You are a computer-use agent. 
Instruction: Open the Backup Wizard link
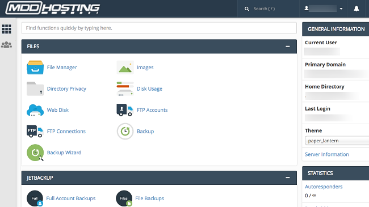coord(64,153)
